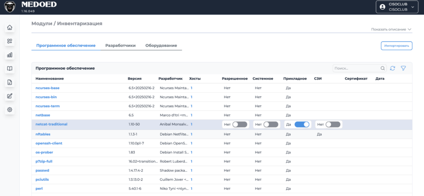The image size is (424, 196).
Task: Switch to Оборудование tab
Action: point(161,45)
